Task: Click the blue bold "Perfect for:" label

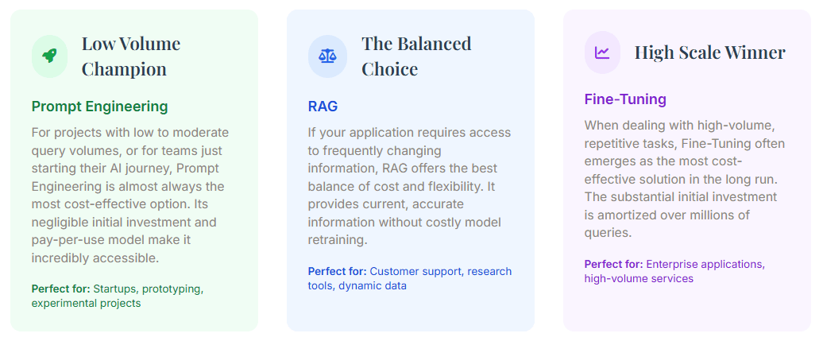Action: tap(337, 271)
